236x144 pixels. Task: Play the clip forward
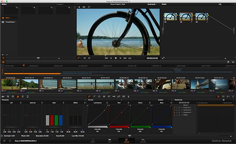(120, 58)
